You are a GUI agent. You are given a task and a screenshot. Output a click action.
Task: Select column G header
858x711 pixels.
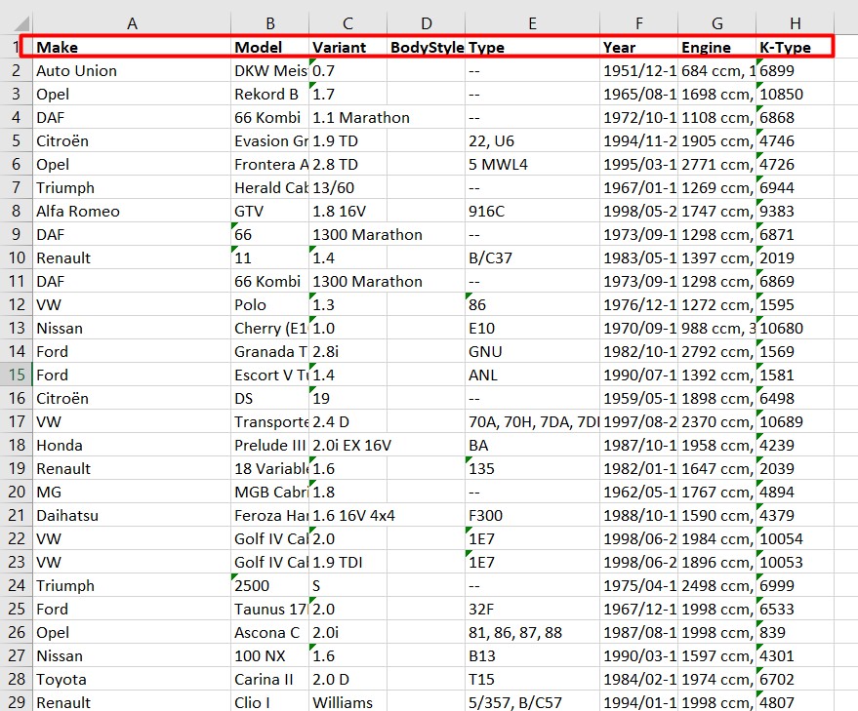point(716,23)
